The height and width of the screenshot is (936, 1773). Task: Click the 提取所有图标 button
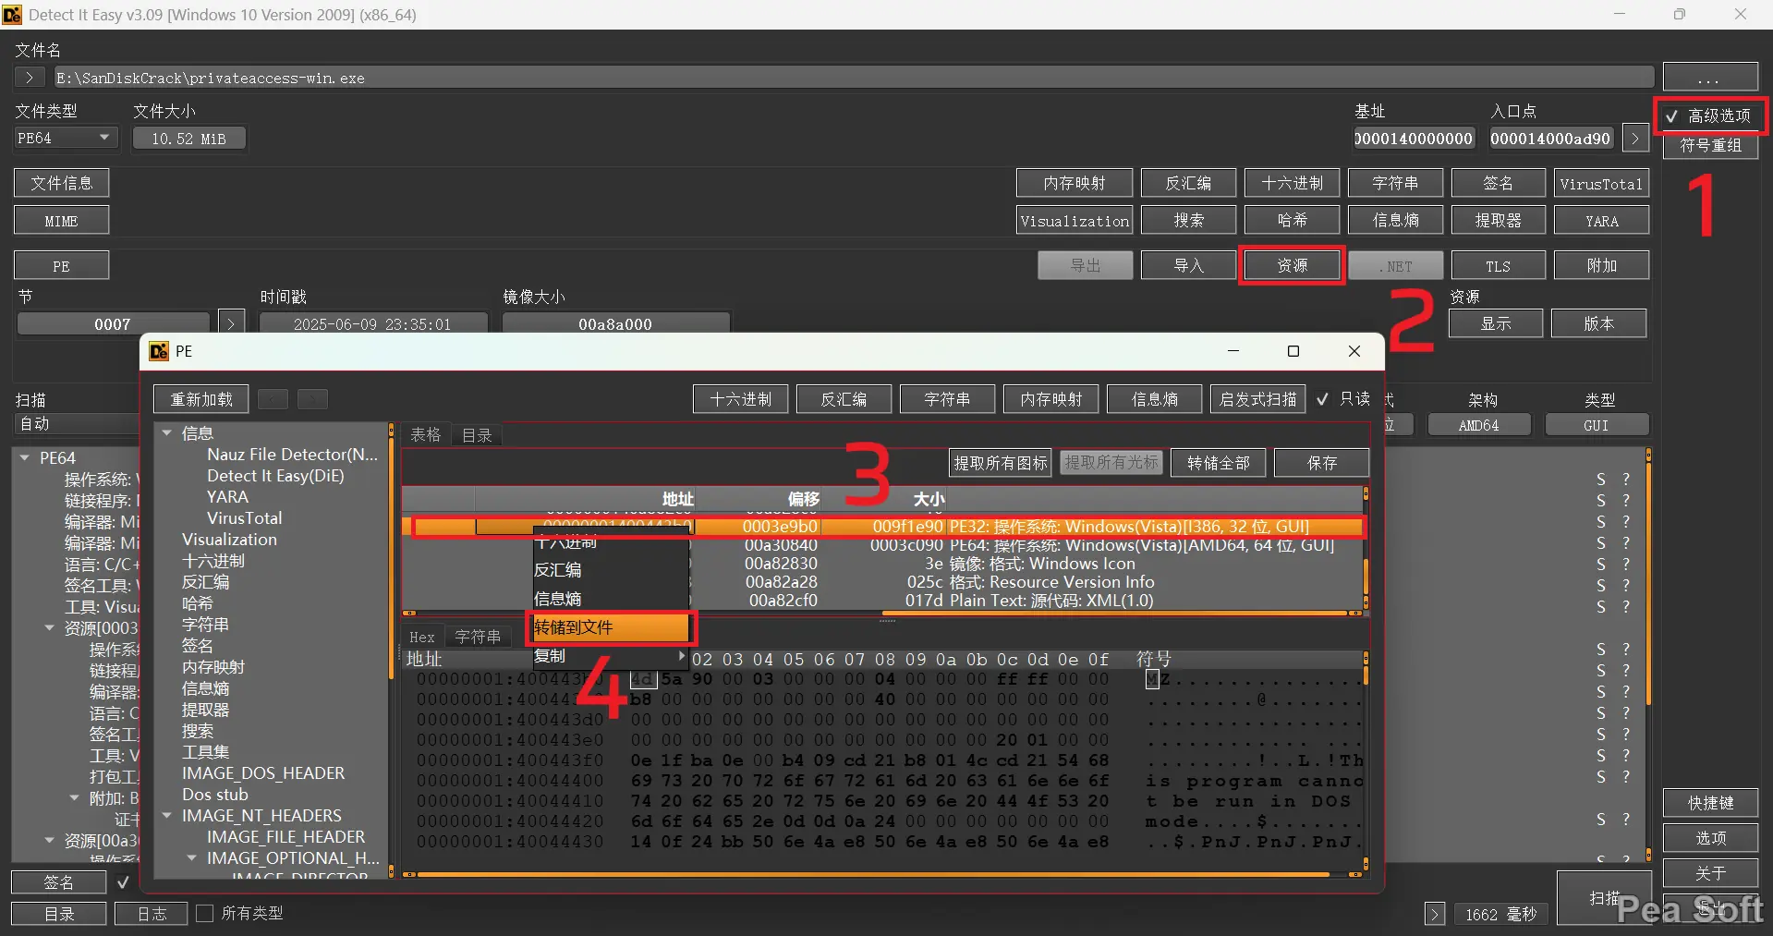coord(1001,463)
